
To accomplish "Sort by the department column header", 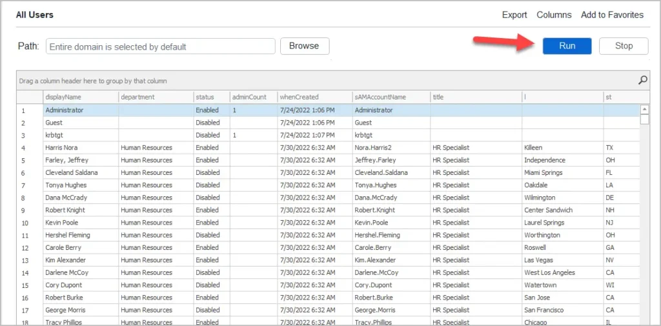I will [156, 97].
